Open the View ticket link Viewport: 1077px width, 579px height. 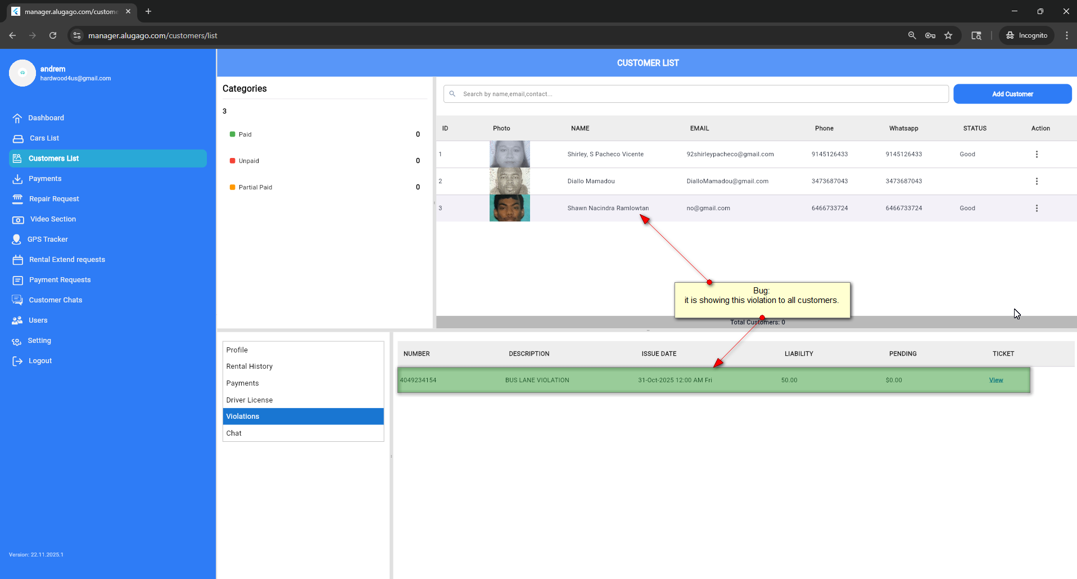(x=995, y=381)
